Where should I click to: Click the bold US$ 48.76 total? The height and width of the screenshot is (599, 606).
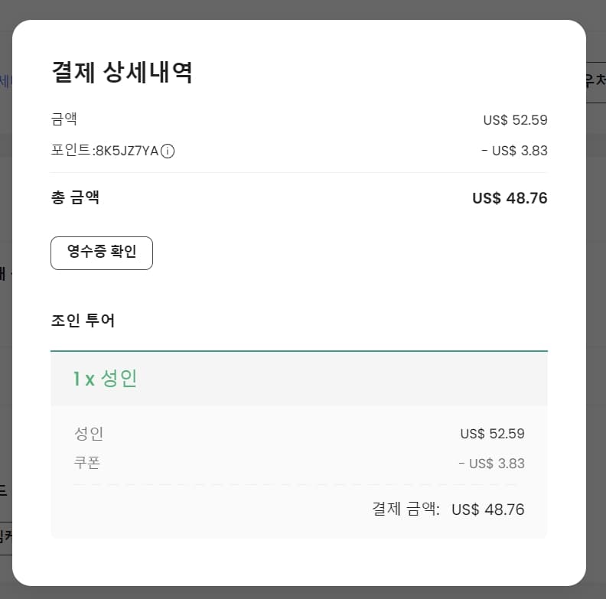coord(510,198)
